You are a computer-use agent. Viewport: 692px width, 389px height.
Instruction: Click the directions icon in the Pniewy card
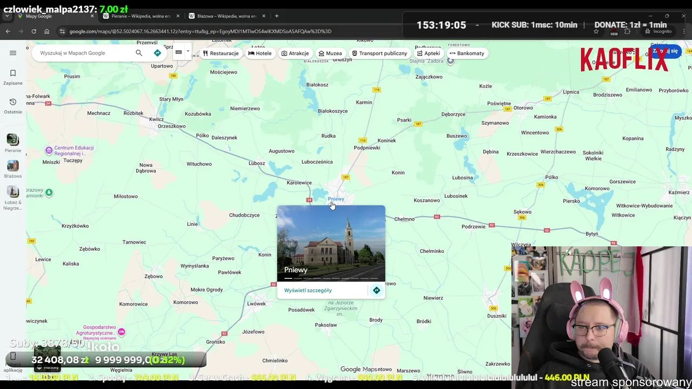376,291
